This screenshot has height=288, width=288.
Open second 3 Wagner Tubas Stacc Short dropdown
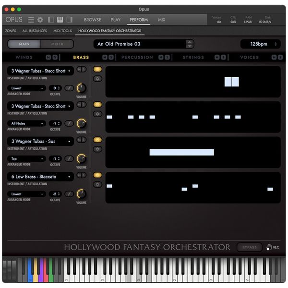point(40,106)
